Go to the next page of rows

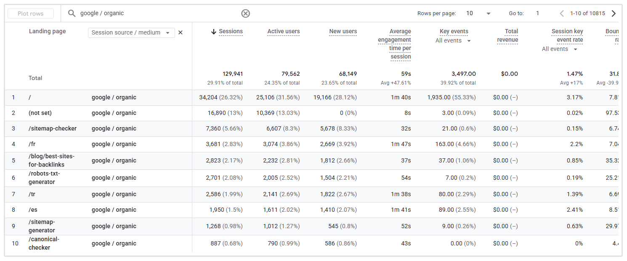pos(614,13)
